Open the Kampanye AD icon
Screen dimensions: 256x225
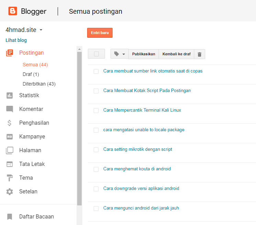pyautogui.click(x=10, y=137)
